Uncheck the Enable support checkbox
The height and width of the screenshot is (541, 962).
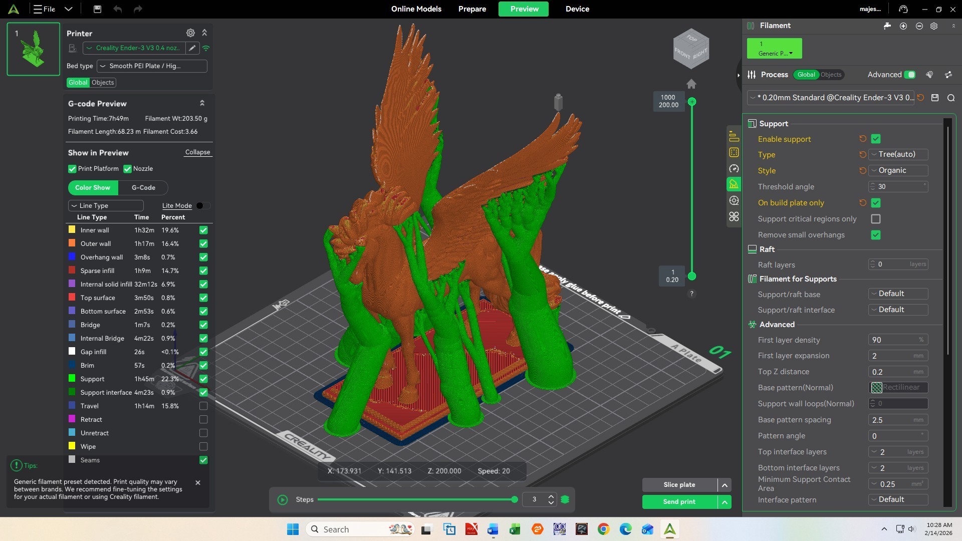click(x=876, y=139)
